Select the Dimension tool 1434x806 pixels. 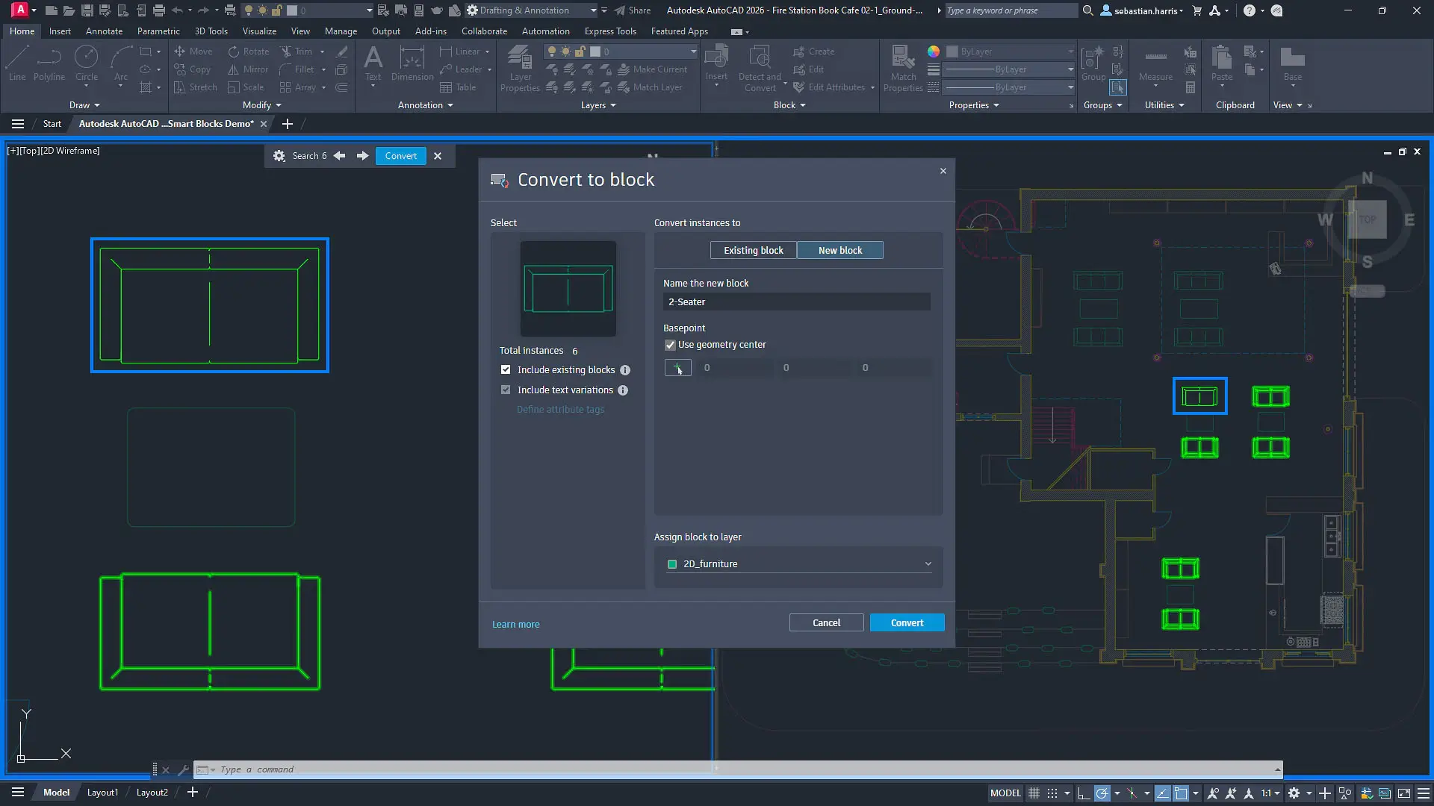click(412, 66)
